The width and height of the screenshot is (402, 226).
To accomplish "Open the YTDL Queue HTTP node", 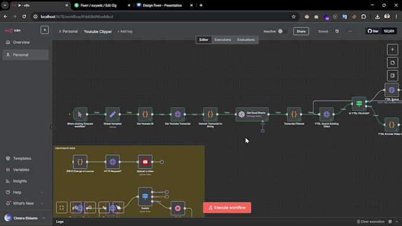I will 392,90.
